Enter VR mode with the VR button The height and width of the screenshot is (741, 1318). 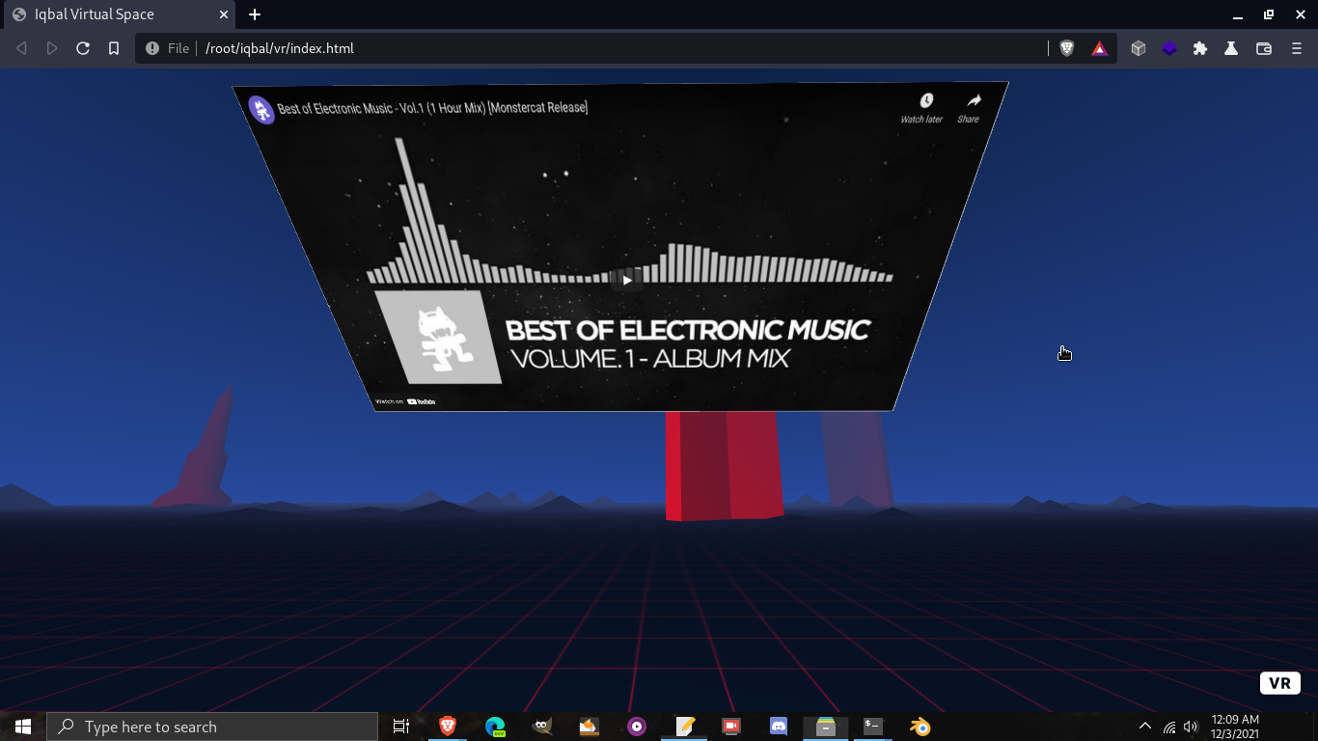[x=1279, y=683]
